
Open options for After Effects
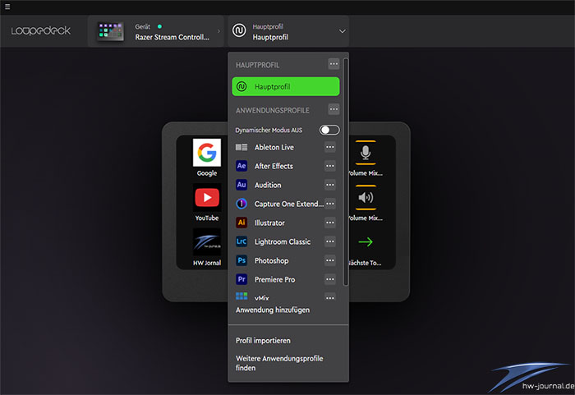pos(330,166)
